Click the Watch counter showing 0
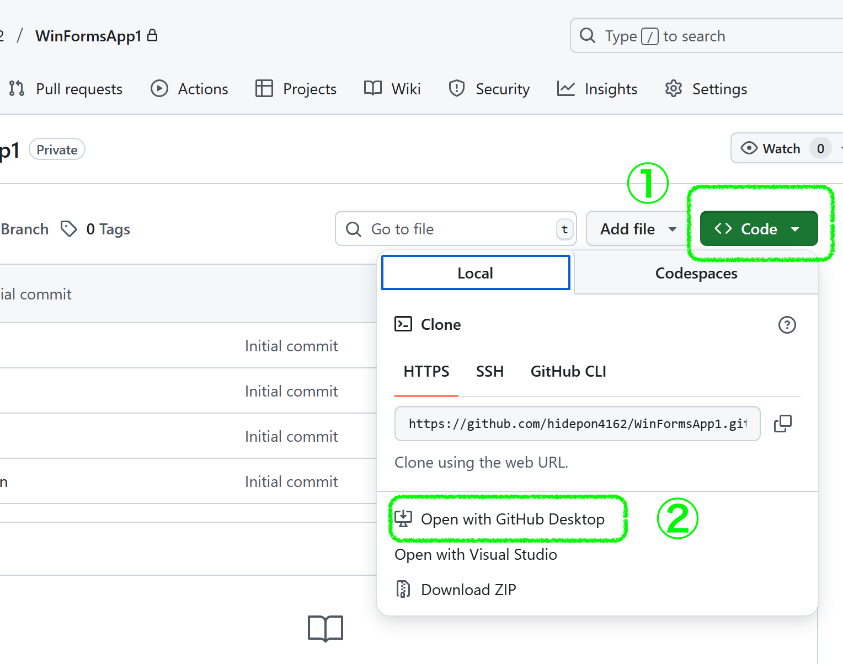This screenshot has height=664, width=843. [820, 148]
